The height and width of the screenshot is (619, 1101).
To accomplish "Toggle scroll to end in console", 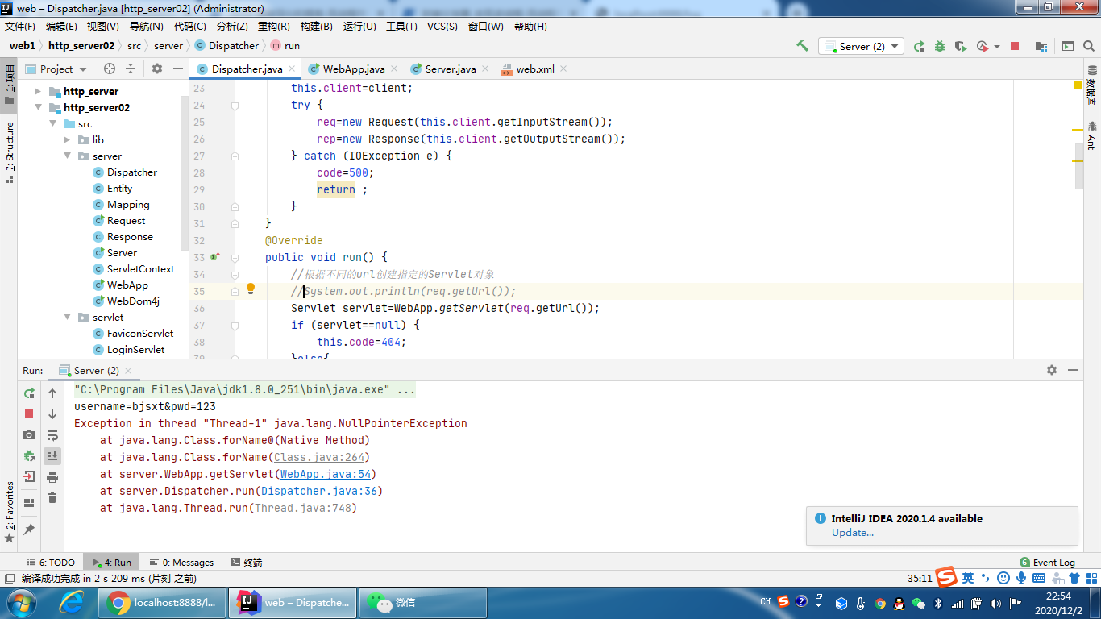I will coord(52,455).
